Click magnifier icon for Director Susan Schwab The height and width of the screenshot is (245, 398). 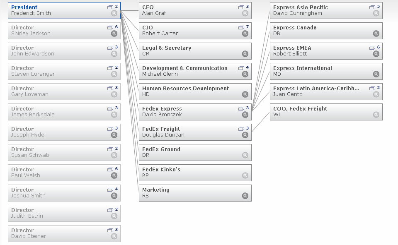tap(114, 155)
